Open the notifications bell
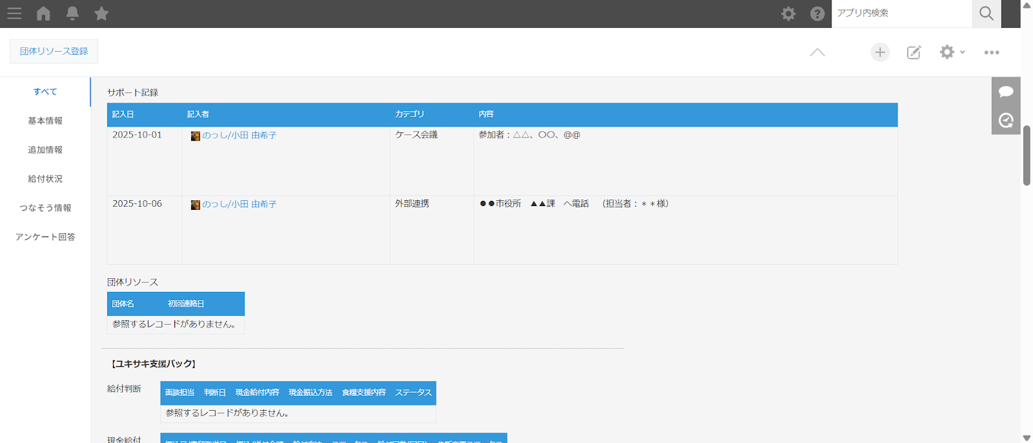 (x=72, y=14)
